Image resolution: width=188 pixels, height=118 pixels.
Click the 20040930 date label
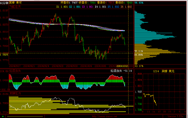tap(72, 66)
